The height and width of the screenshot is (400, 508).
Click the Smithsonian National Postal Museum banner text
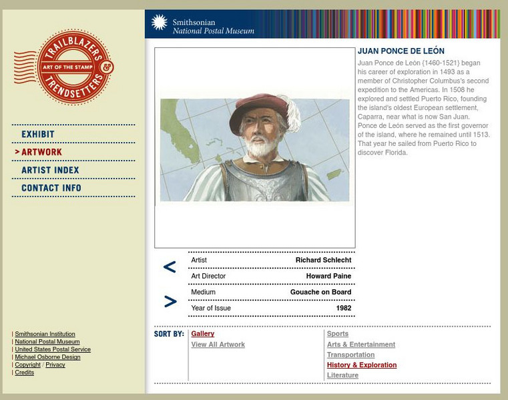pyautogui.click(x=213, y=27)
